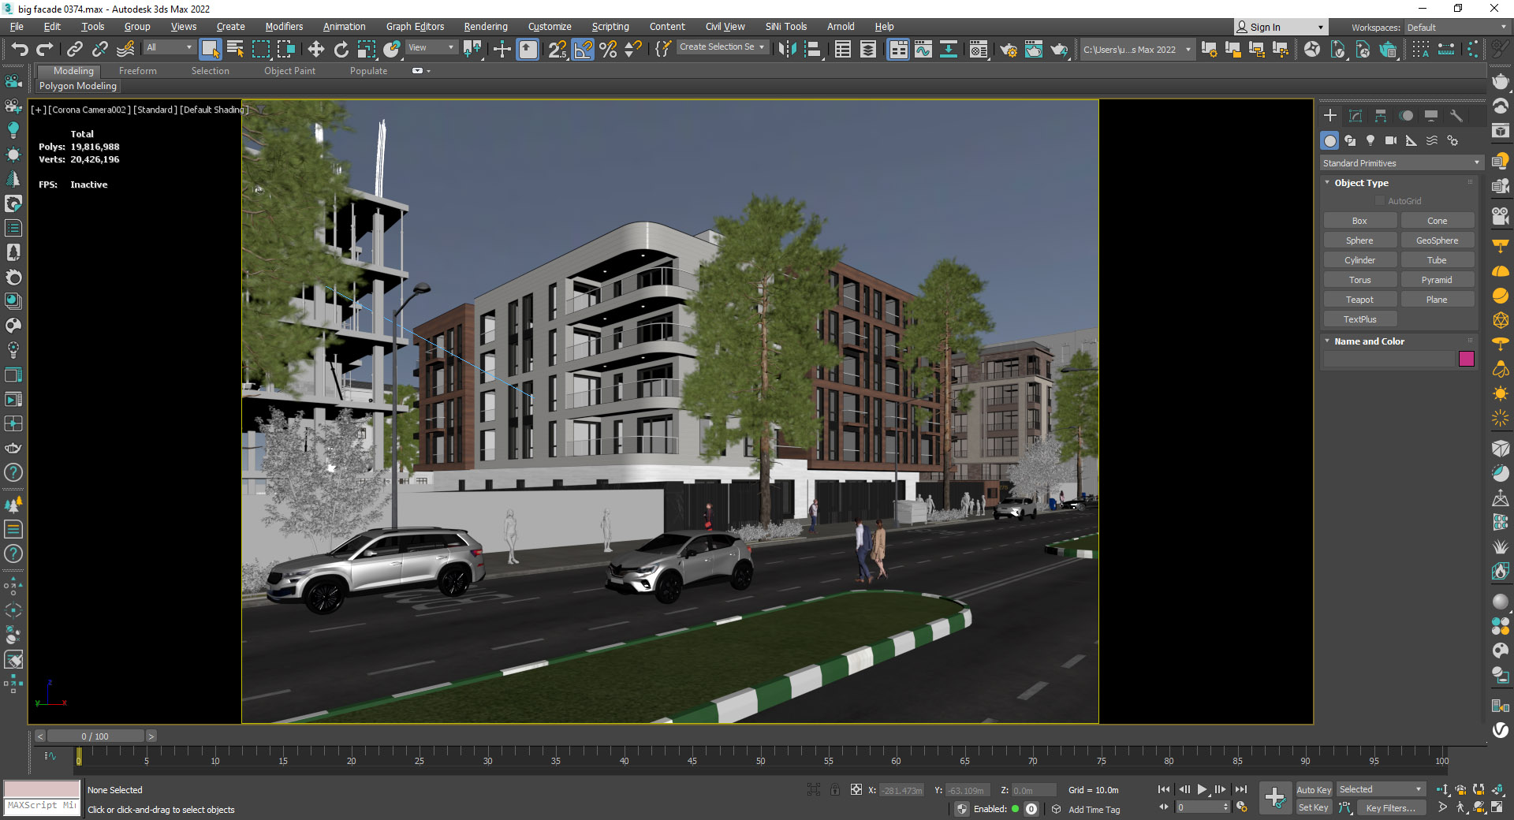Toggle Auto Key animation mode

tap(1314, 789)
